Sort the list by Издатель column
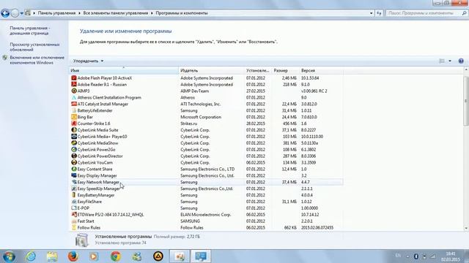Image resolution: width=469 pixels, height=263 pixels. [x=212, y=71]
